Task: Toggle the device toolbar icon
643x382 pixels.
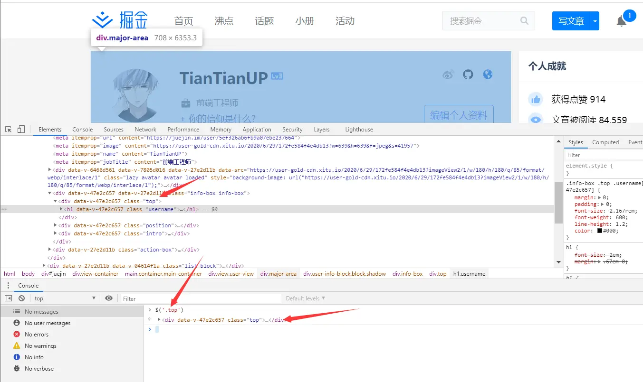Action: click(21, 129)
